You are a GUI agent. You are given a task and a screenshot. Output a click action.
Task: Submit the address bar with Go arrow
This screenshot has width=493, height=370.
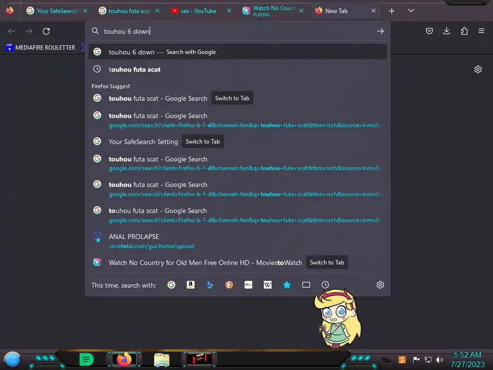(380, 31)
